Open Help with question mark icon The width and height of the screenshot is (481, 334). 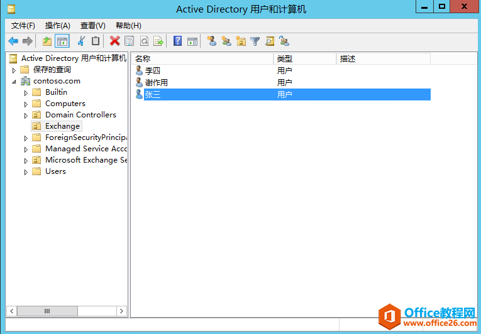point(177,41)
